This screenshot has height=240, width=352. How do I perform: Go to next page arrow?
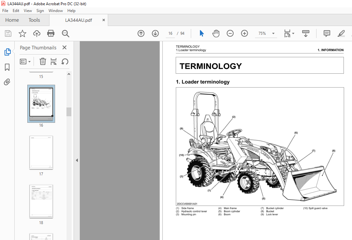[x=155, y=33]
